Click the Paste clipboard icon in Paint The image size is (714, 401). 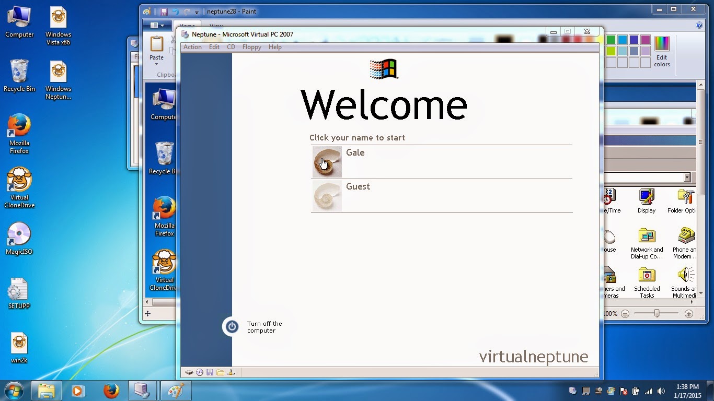click(156, 44)
